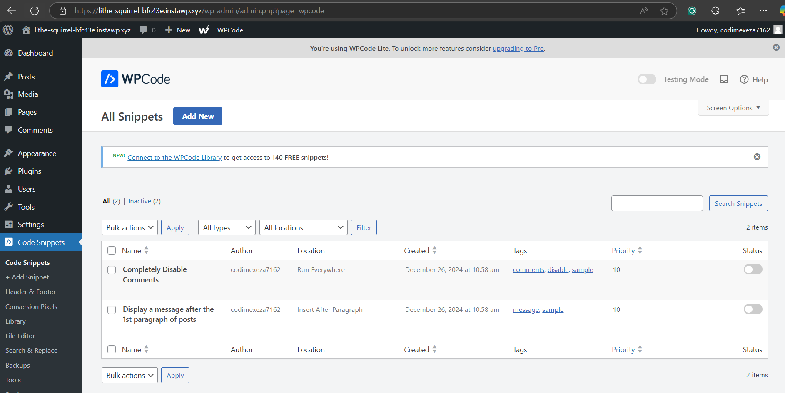Open Conversion Pixels submenu item
The width and height of the screenshot is (785, 393).
31,306
